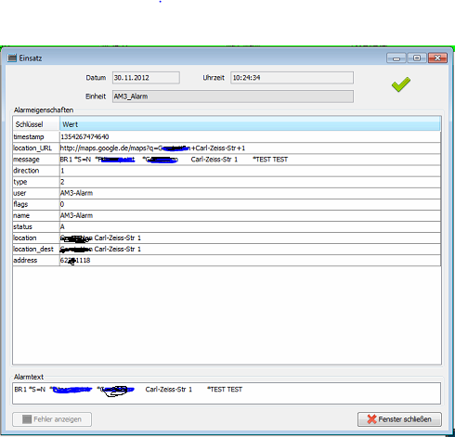Focus the Datum field showing 30.11.2012
This screenshot has height=437, width=455.
146,78
